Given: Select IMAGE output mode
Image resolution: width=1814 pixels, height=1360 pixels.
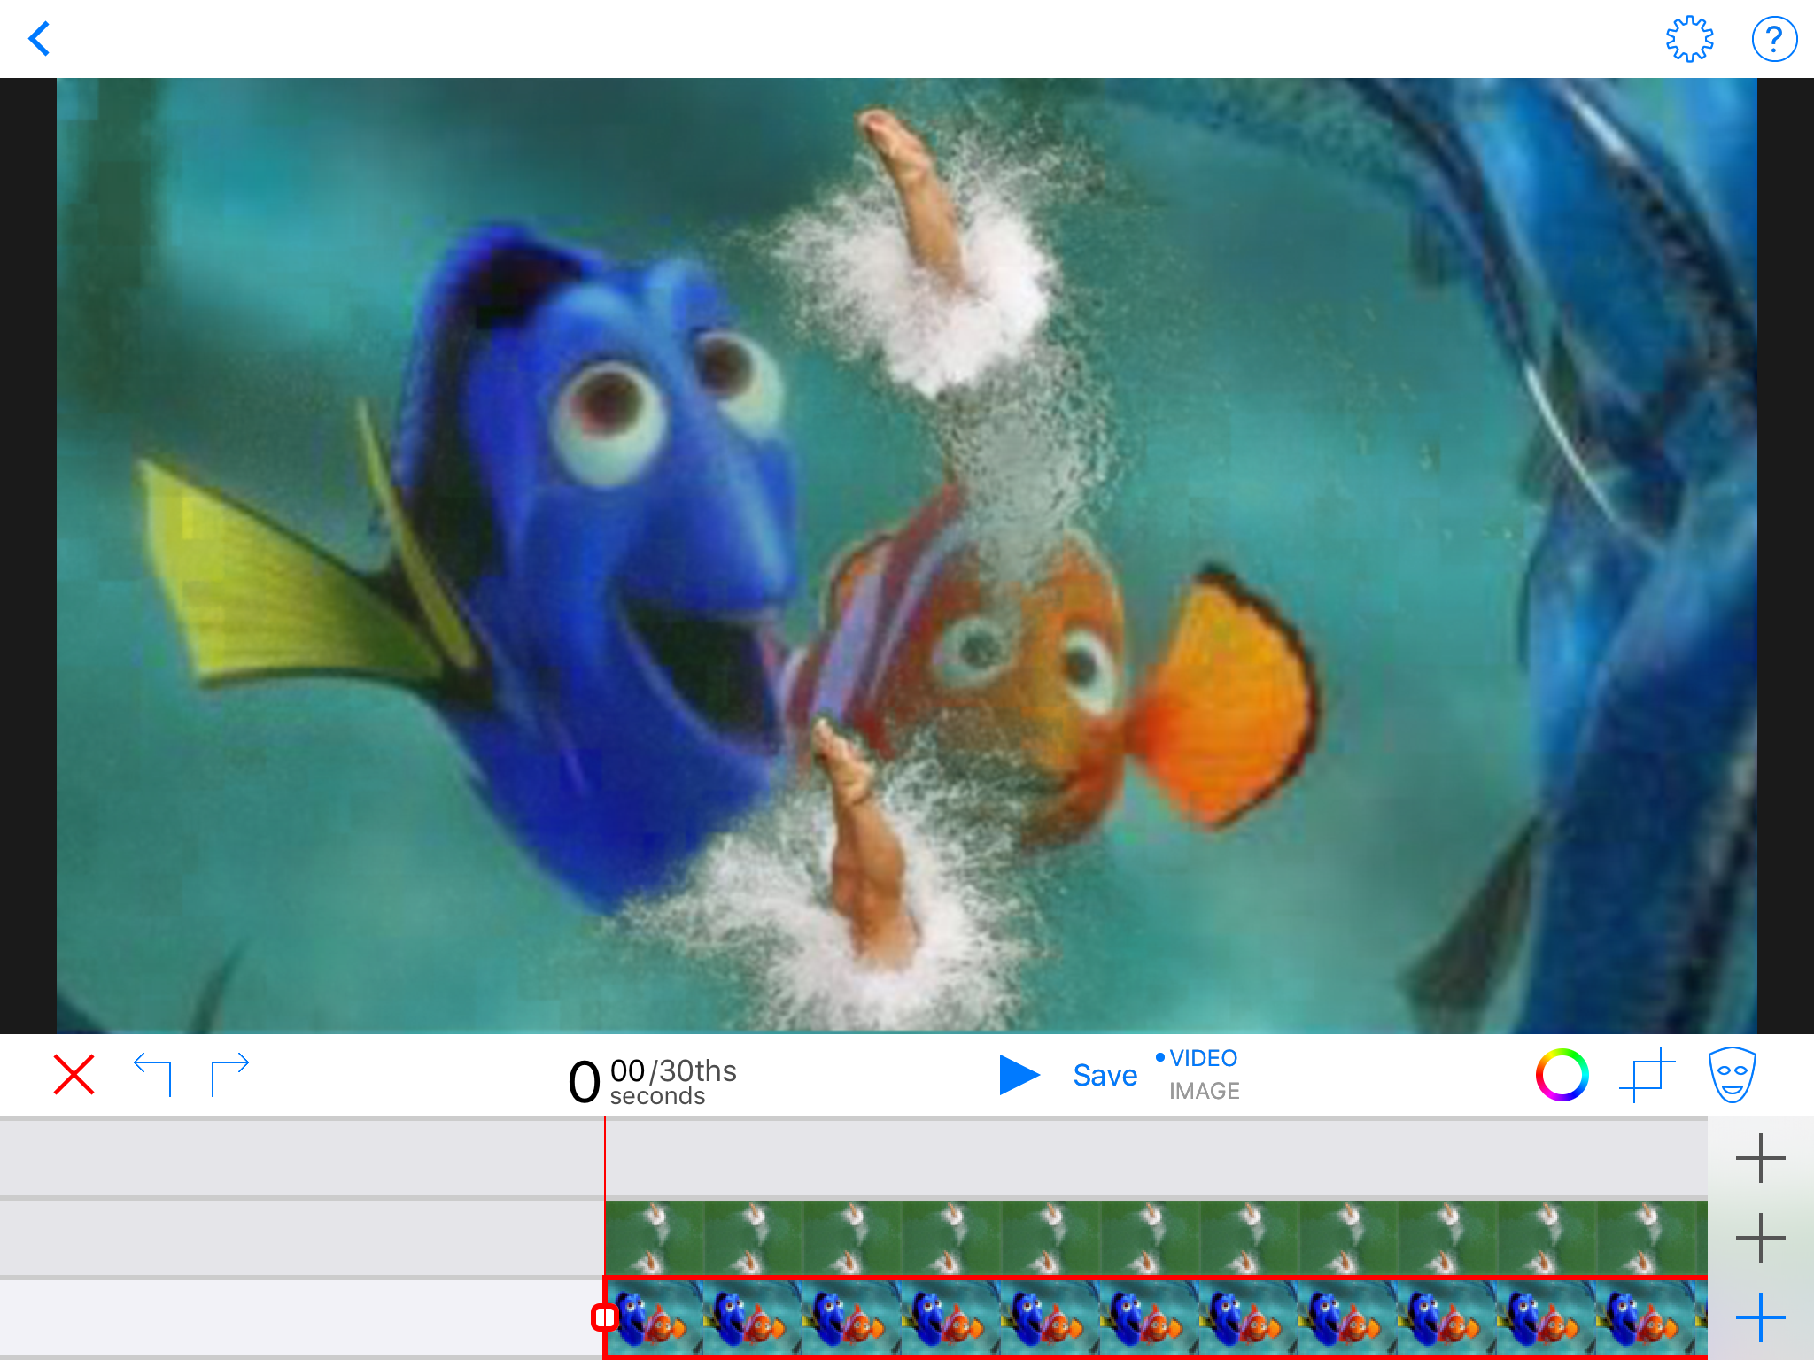Looking at the screenshot, I should click(x=1204, y=1091).
